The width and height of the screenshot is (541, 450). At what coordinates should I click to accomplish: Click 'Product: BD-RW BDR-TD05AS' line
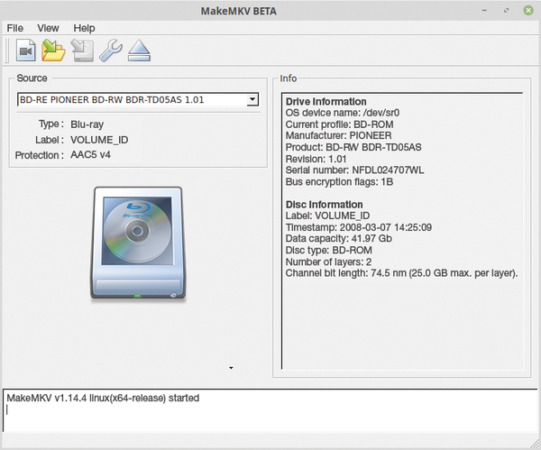353,147
